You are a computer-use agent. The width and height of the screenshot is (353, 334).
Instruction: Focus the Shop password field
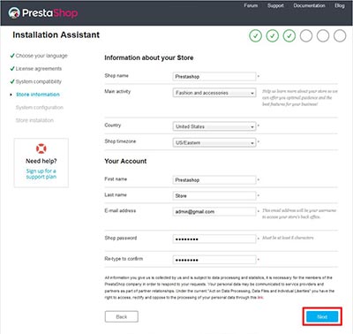point(214,239)
